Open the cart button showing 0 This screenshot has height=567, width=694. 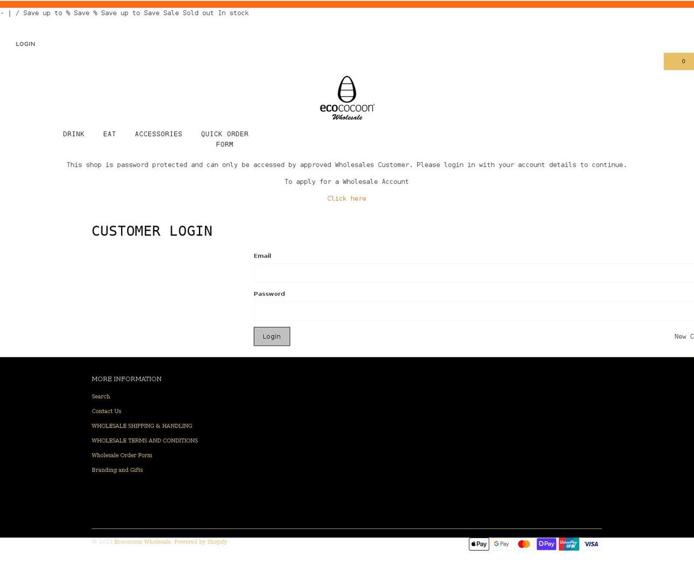point(679,61)
